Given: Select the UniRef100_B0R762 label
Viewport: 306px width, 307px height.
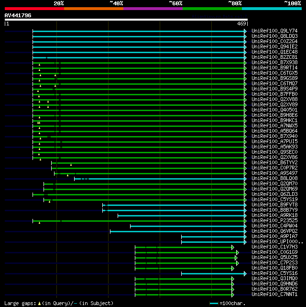Looking at the screenshot, I should click(274, 289).
